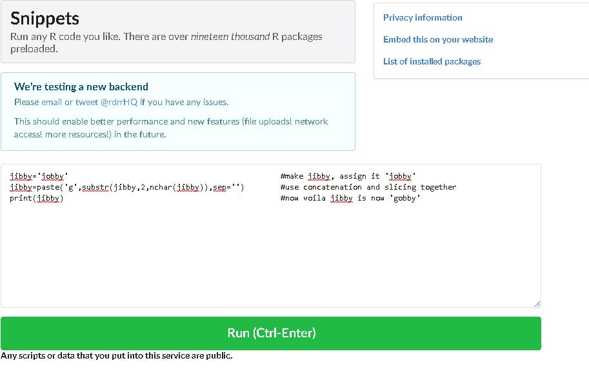This screenshot has width=589, height=387.
Task: View the 'List of installed packages'
Action: pos(432,61)
